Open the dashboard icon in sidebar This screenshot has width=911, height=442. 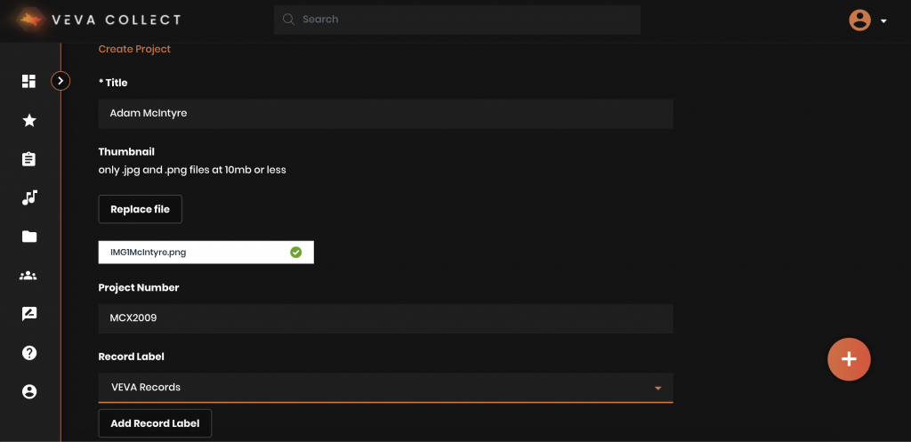click(29, 81)
